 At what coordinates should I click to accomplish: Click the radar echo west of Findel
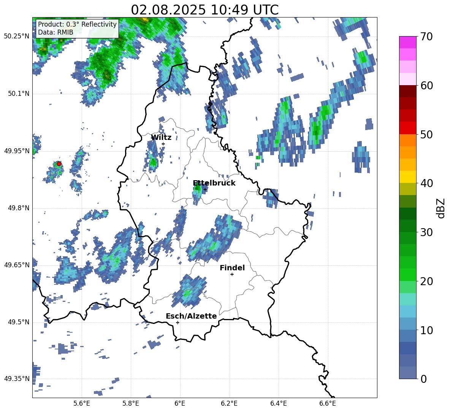coord(189,291)
